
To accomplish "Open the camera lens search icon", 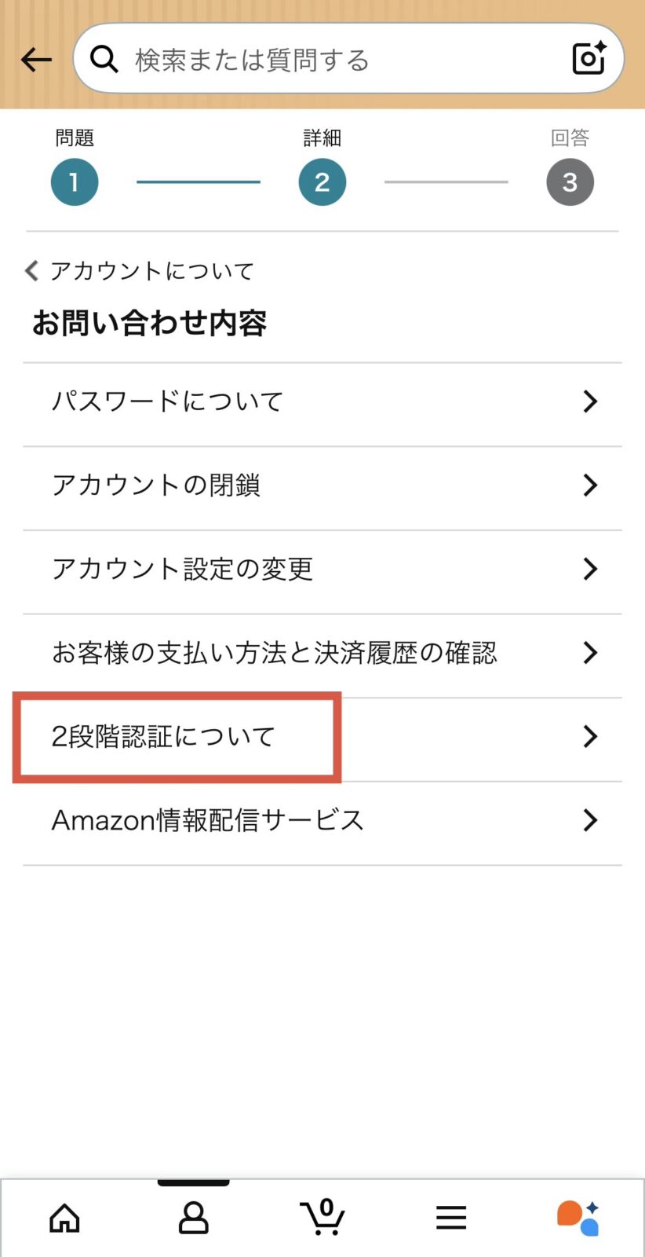I will pyautogui.click(x=589, y=59).
